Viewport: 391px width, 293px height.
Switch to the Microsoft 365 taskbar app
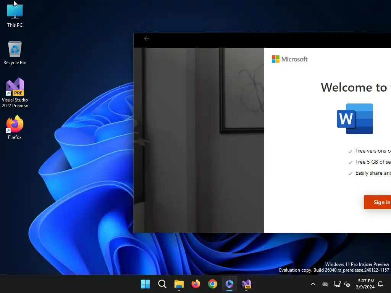(x=229, y=284)
